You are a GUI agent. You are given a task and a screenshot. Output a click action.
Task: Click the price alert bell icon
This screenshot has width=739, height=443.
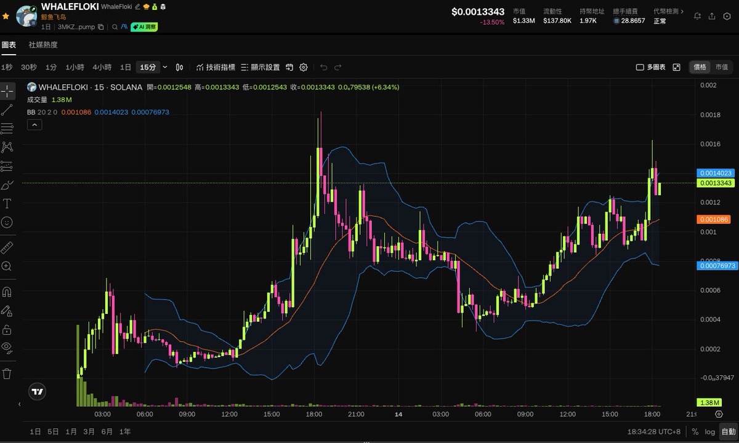point(698,16)
